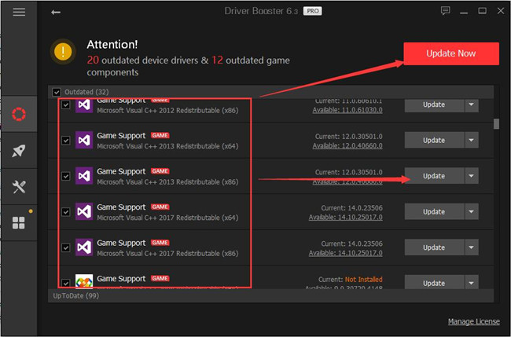Select Microsoft Visual C++ 2013 Redistributable (x64) text

click(x=167, y=146)
